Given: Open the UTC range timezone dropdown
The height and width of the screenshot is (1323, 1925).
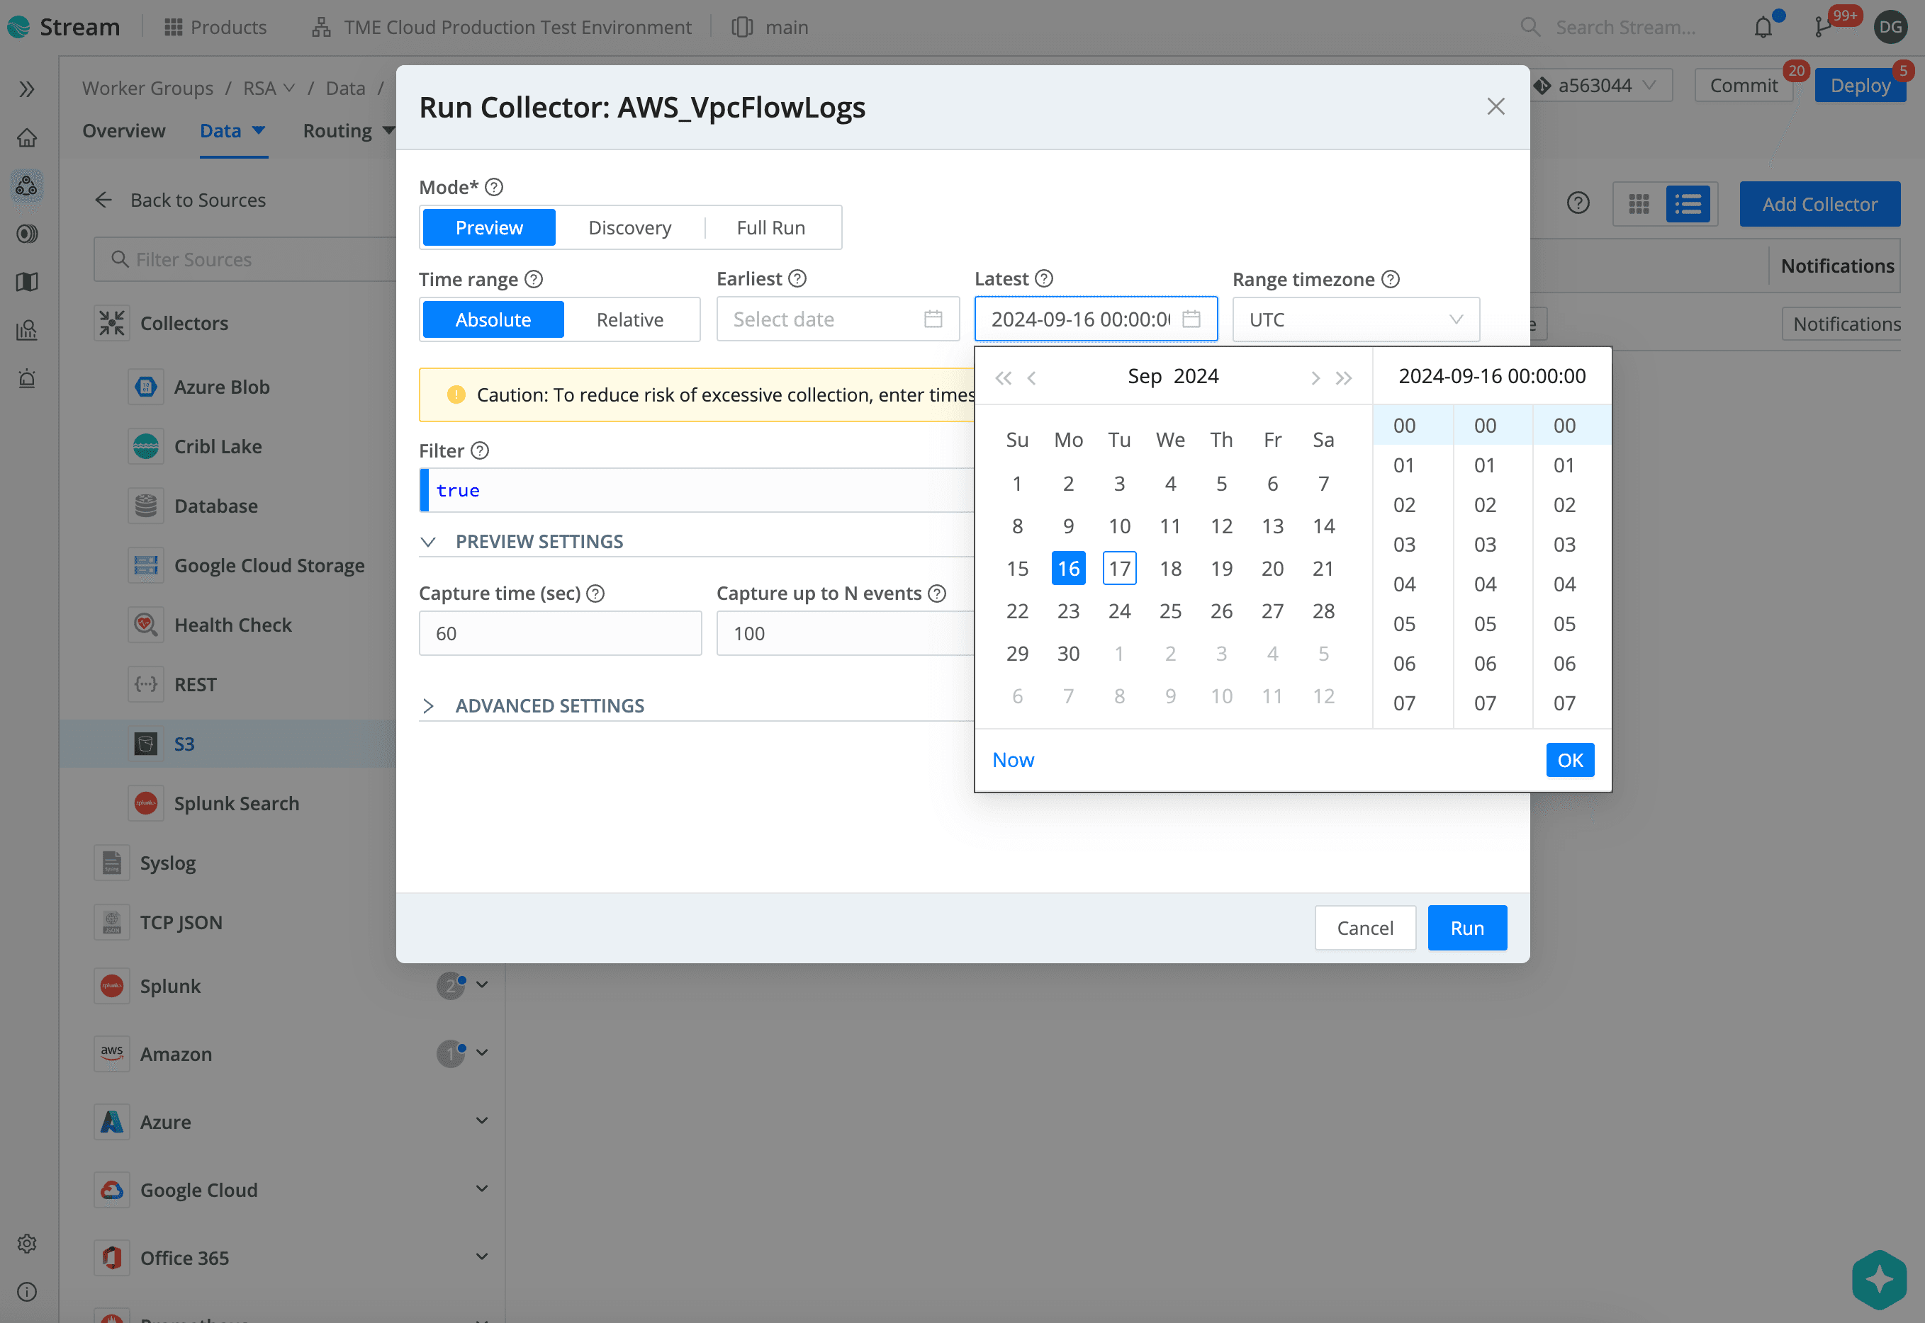Looking at the screenshot, I should pyautogui.click(x=1355, y=320).
